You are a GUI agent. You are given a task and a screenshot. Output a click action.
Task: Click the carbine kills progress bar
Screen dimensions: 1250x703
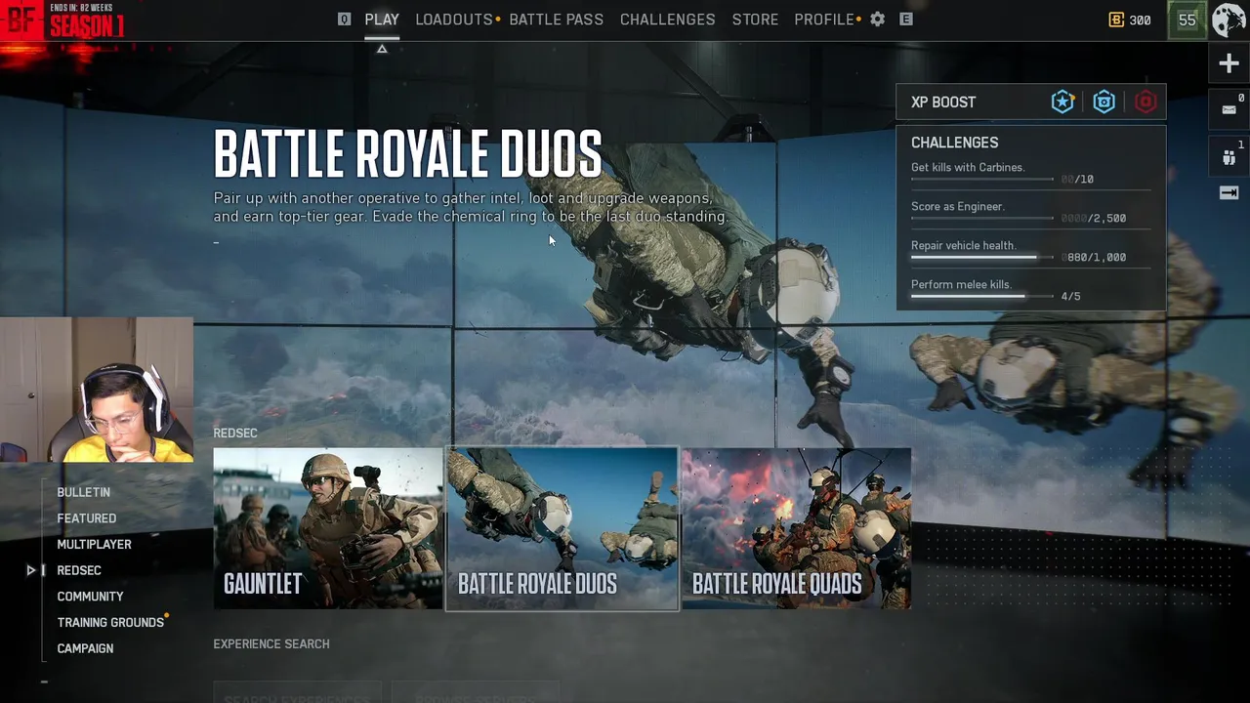tap(982, 180)
